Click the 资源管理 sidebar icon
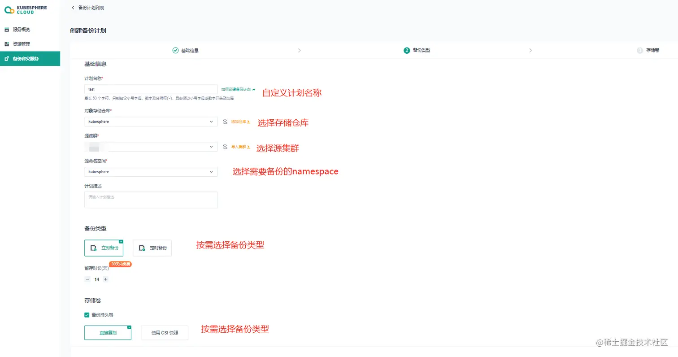 click(7, 44)
